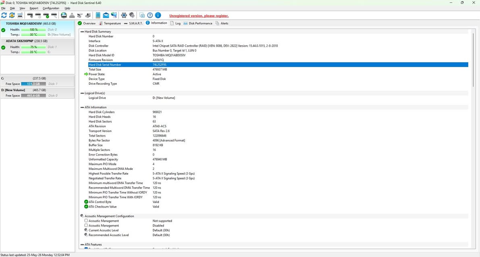Open configuration via the gear icon
480x257 pixels.
[124, 15]
